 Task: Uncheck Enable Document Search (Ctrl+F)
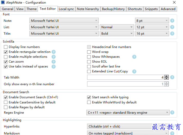6,97
